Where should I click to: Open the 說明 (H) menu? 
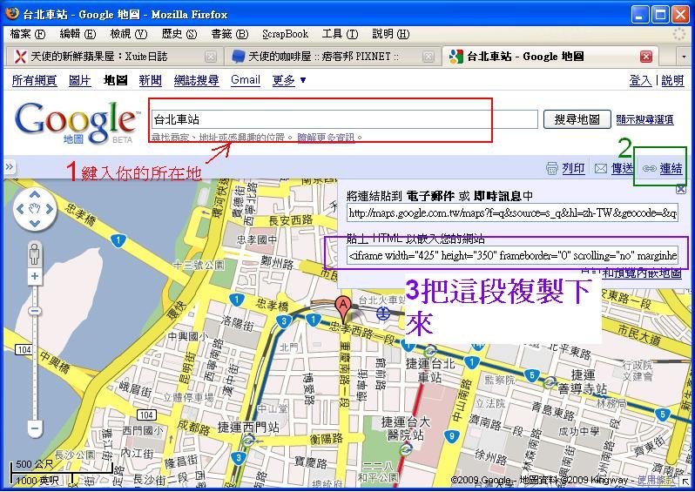coord(390,34)
